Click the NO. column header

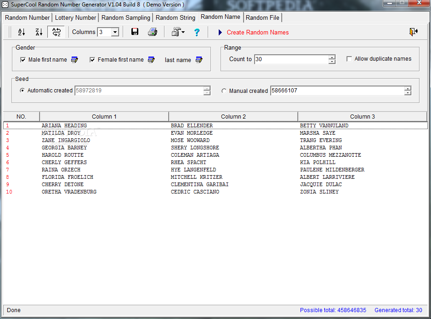21,117
